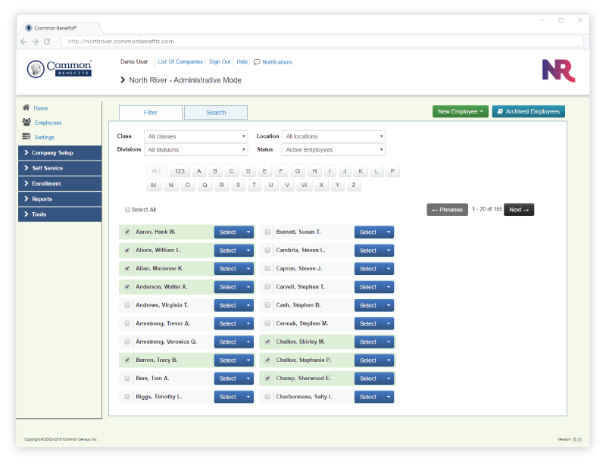Click the Common Benefits logo
606x465 pixels.
tap(59, 69)
